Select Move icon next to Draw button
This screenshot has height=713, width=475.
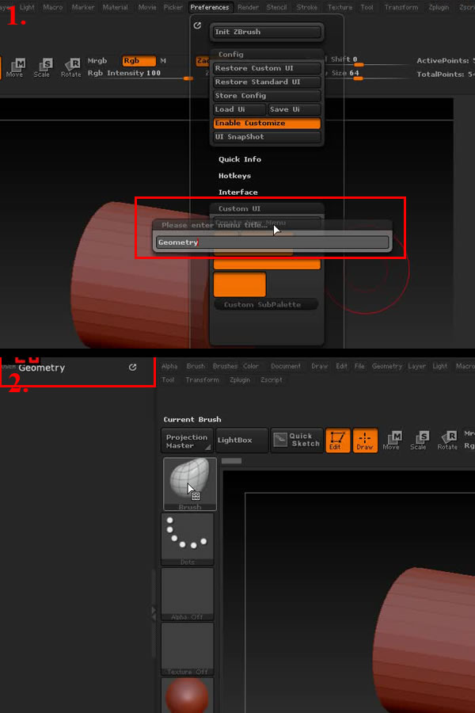point(391,440)
